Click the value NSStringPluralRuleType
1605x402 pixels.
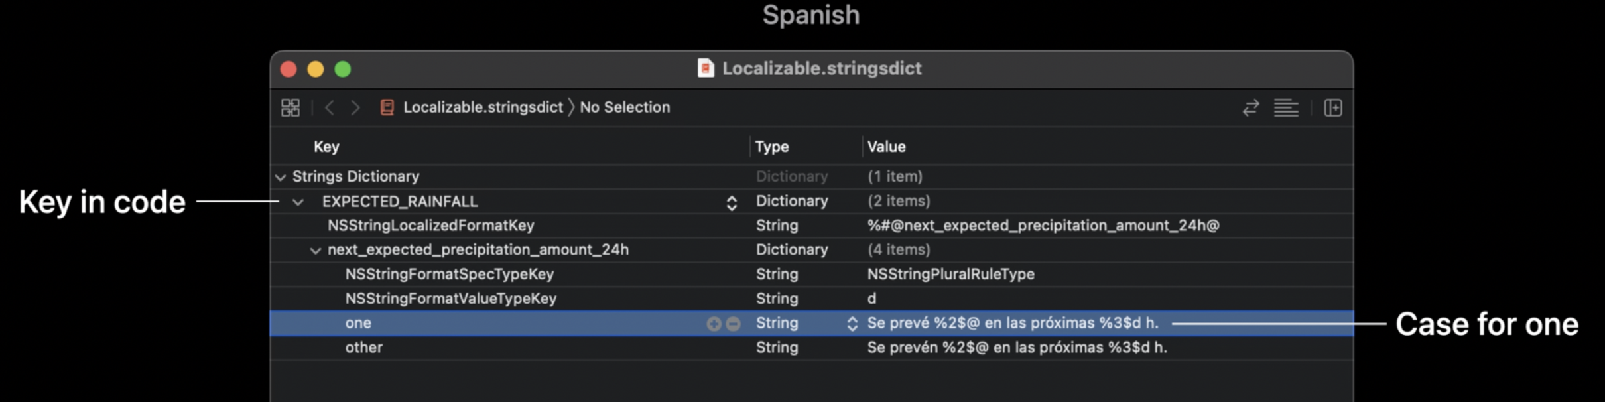tap(951, 274)
